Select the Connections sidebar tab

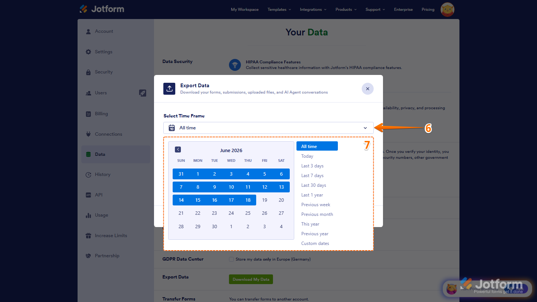116,134
